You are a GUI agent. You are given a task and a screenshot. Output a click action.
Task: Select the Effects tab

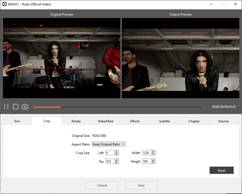click(x=135, y=121)
